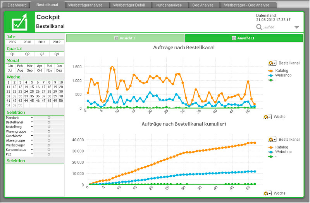310x203 pixels.
Task: Click the Cockpit green chart logo
Action: click(20, 22)
